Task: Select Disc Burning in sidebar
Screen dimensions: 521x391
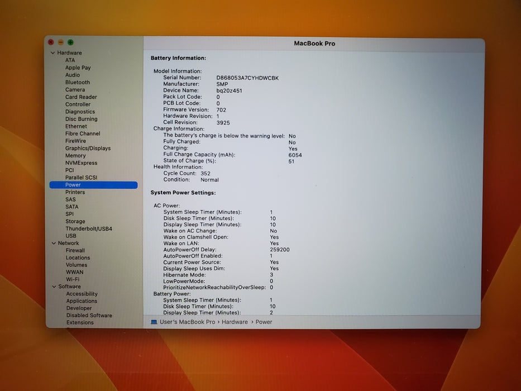Action: [x=82, y=119]
